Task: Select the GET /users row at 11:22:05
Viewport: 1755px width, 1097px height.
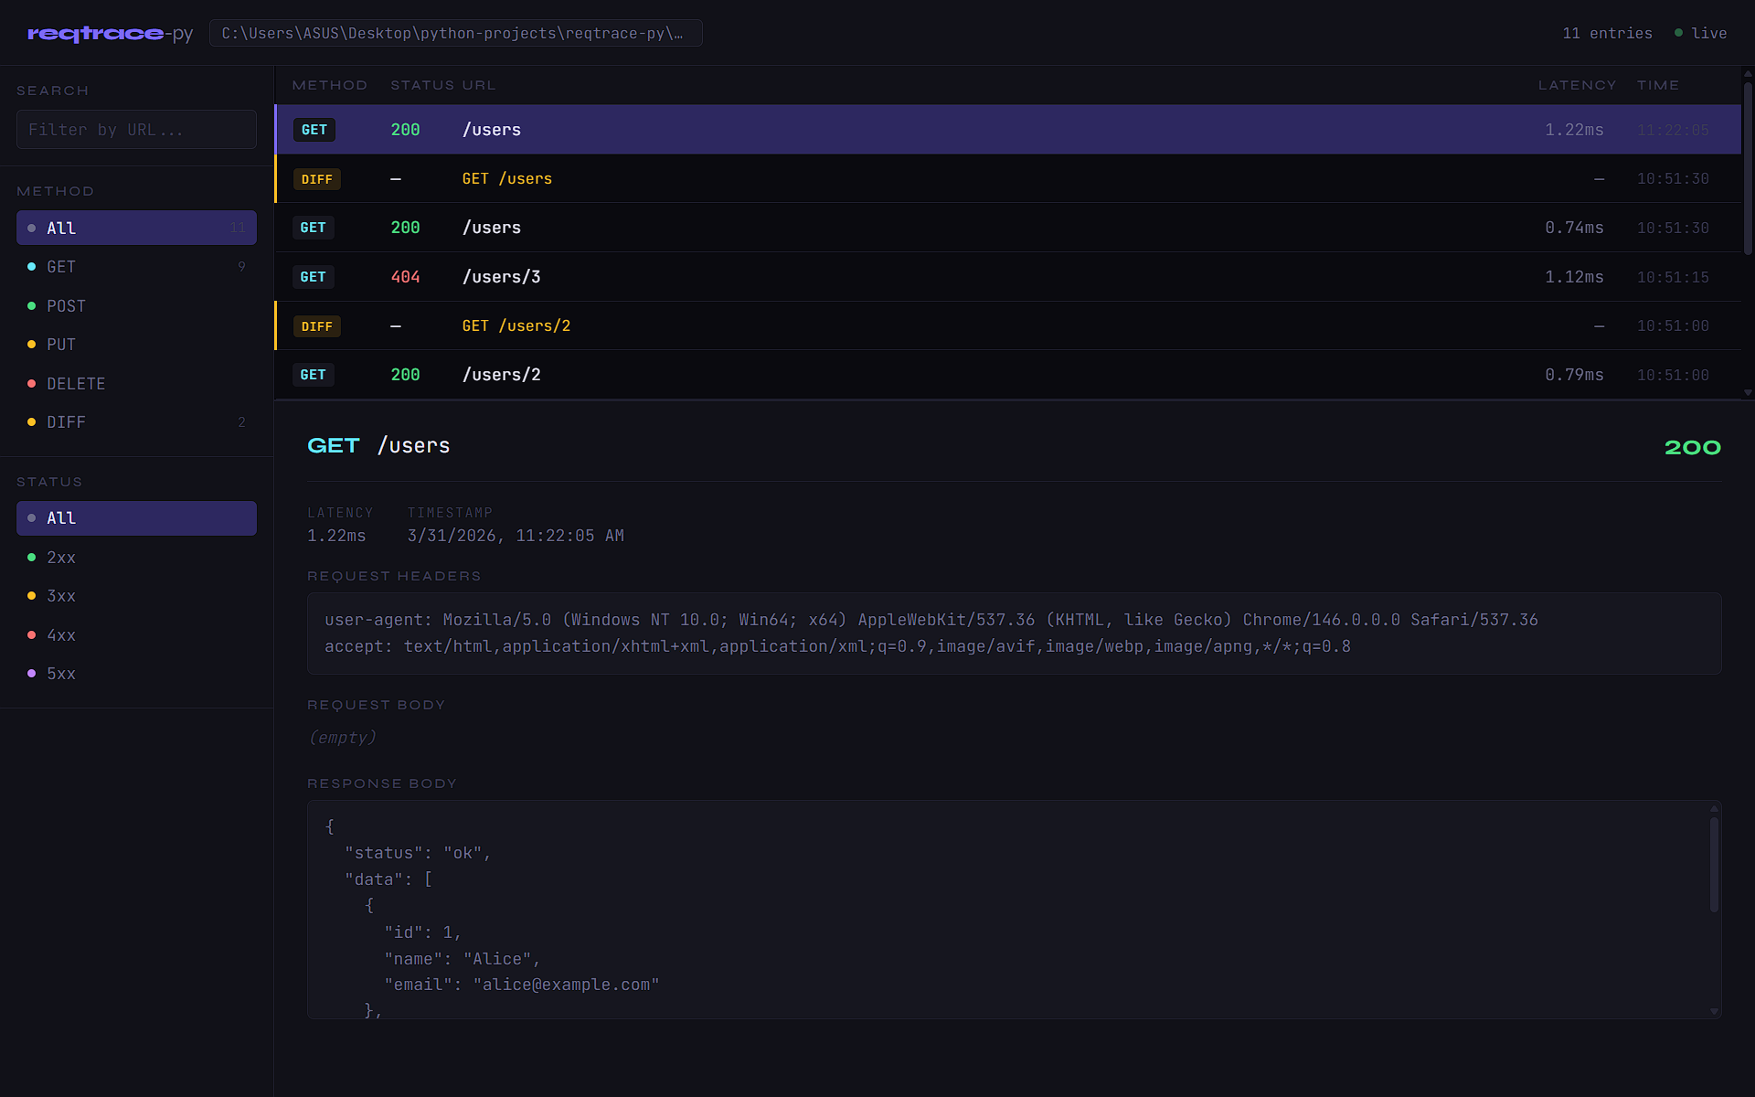Action: pyautogui.click(x=1007, y=130)
